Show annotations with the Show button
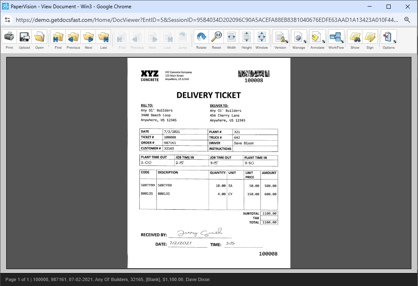The height and width of the screenshot is (286, 418). pyautogui.click(x=355, y=38)
